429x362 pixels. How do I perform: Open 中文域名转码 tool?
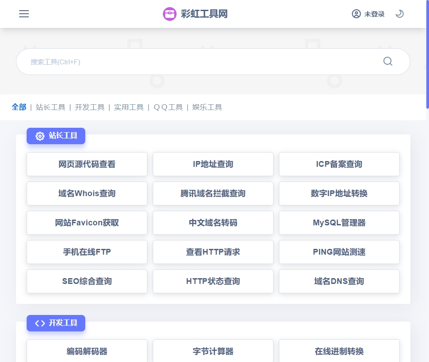[x=213, y=223]
